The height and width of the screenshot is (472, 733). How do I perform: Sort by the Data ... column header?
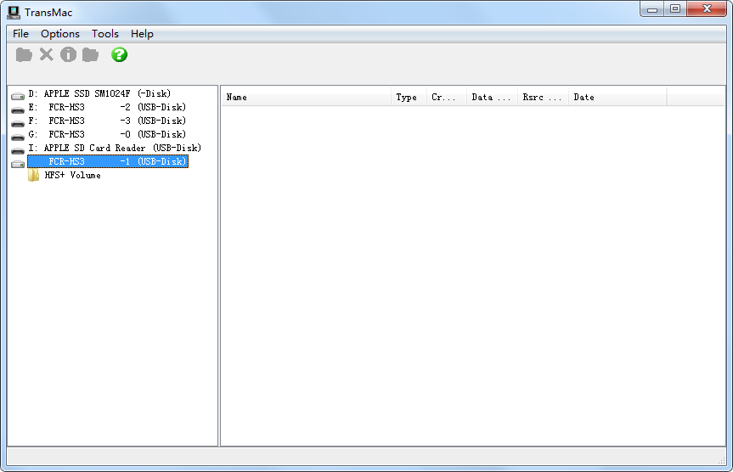(492, 98)
